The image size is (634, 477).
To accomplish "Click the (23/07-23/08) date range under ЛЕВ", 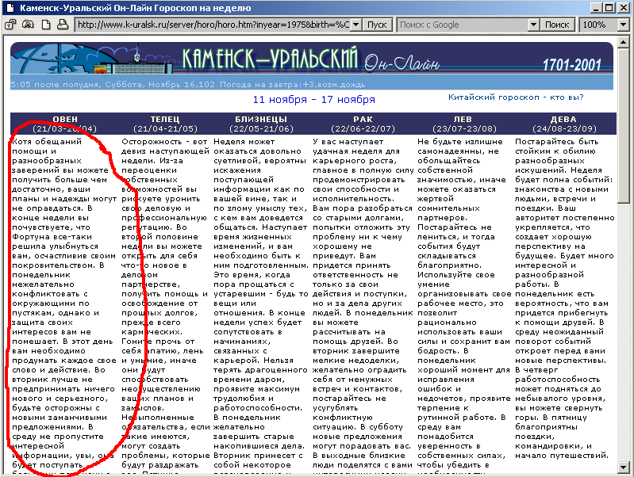I will [x=464, y=129].
